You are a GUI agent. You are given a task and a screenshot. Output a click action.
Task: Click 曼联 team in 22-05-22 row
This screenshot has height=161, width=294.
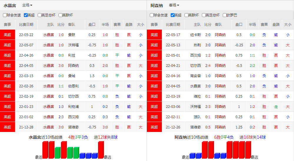pos(72,35)
